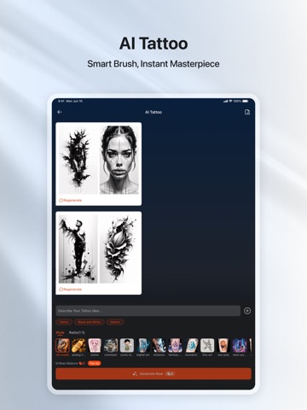Choose the neon-punk style icon
307x410 pixels.
click(240, 346)
